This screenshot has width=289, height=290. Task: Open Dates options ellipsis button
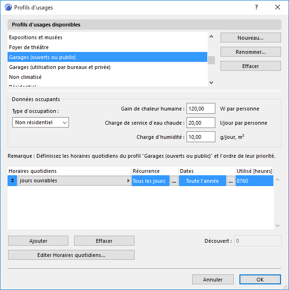tap(230, 181)
